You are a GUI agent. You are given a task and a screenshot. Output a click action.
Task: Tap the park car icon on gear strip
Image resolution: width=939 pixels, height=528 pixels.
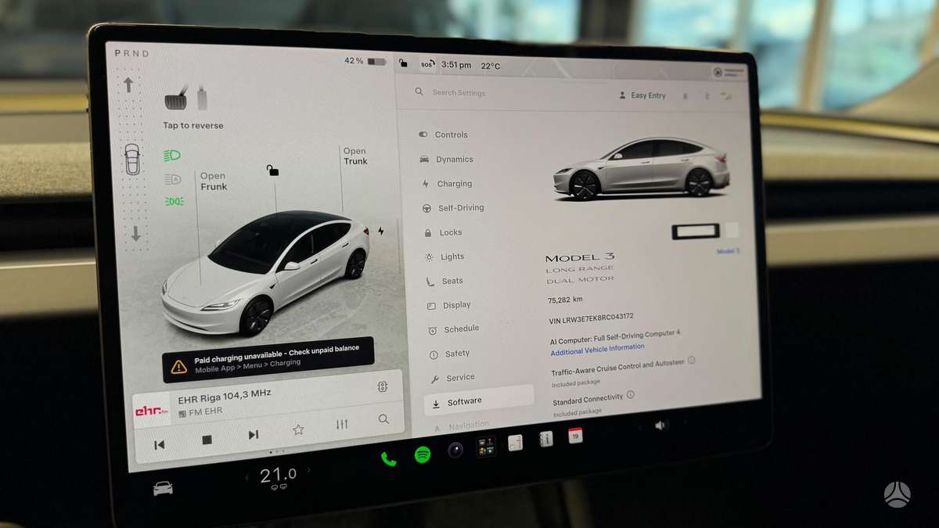pyautogui.click(x=131, y=159)
